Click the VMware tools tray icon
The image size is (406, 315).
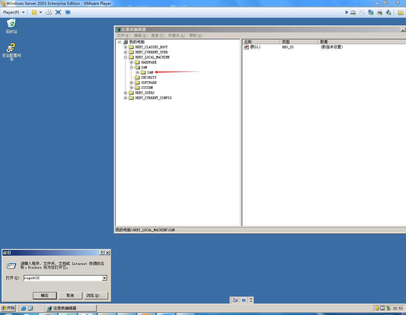(383, 308)
